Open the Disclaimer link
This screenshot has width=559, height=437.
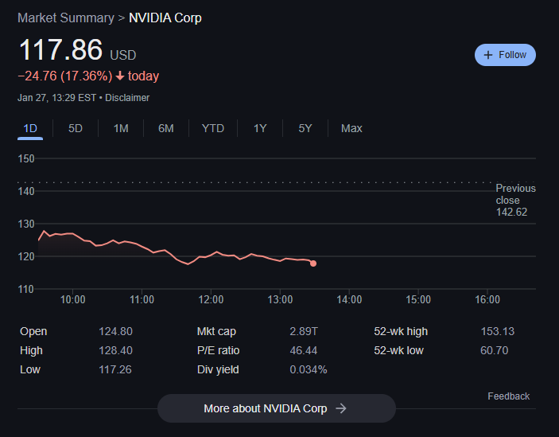click(x=127, y=98)
